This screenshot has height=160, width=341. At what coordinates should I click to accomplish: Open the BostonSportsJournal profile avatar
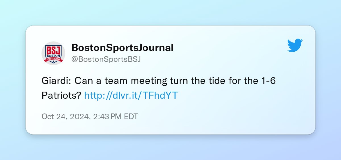tap(53, 53)
